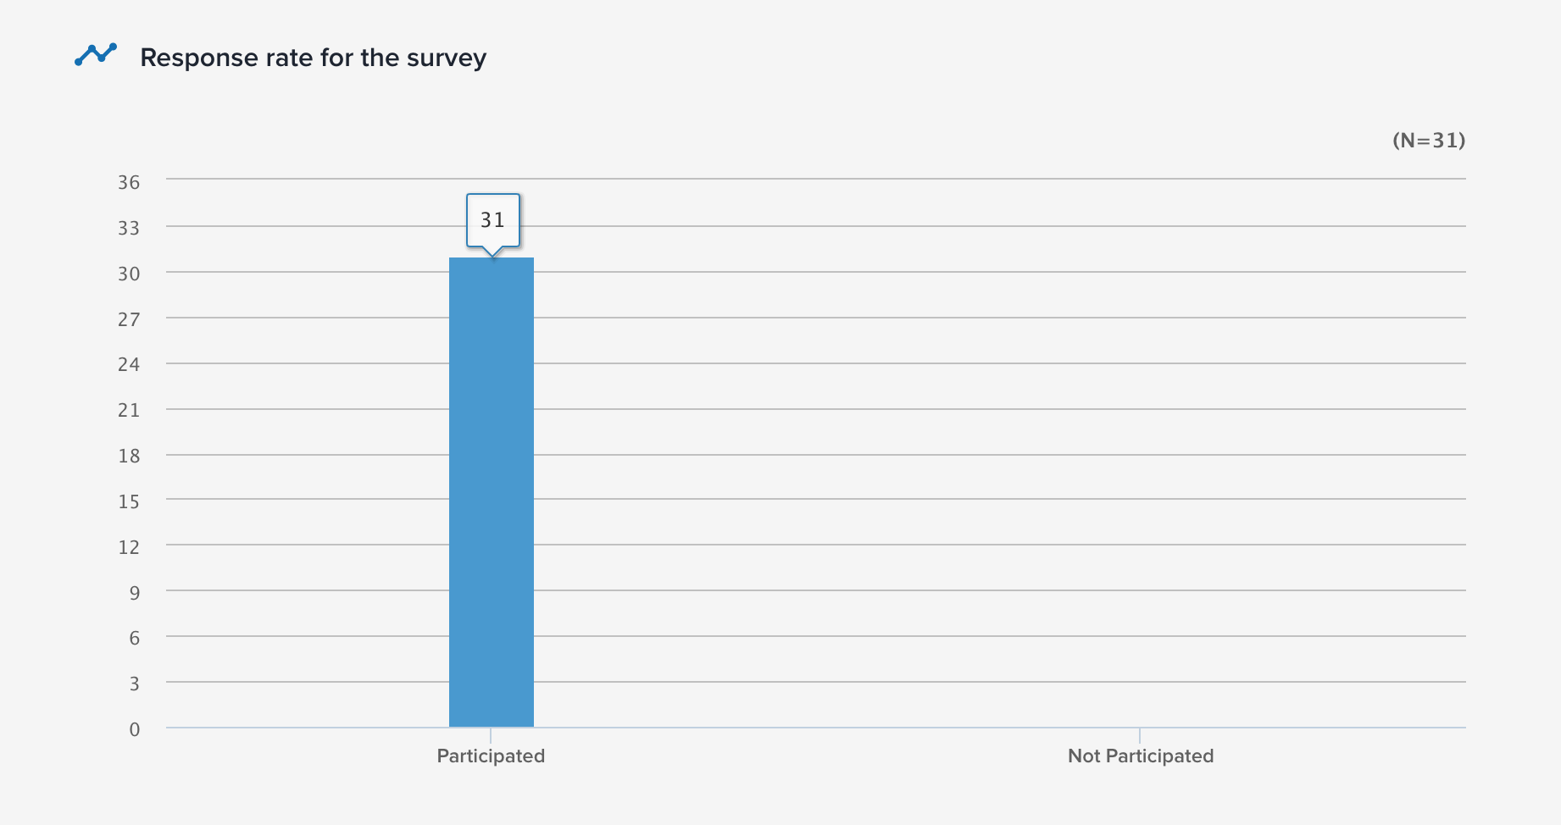Image resolution: width=1561 pixels, height=825 pixels.
Task: Click the 'Participated' x-axis label
Action: click(x=491, y=756)
